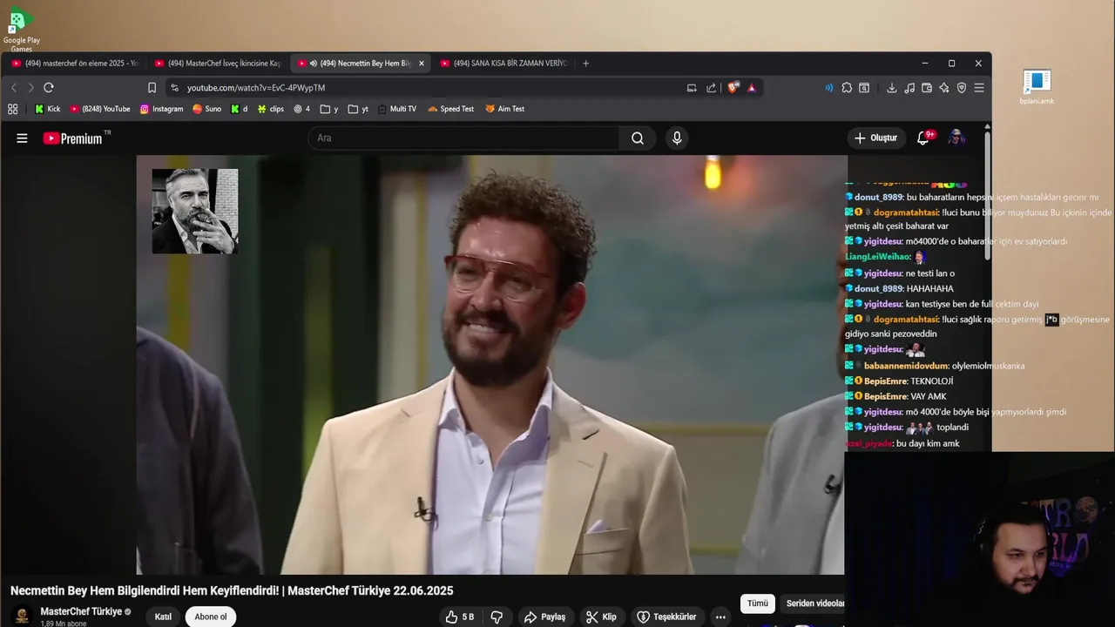
Task: Click Paylaş share button
Action: pos(545,617)
